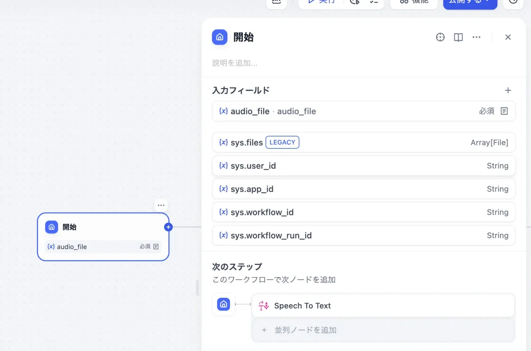The height and width of the screenshot is (351, 531).
Task: Close the 開始 settings panel
Action: (508, 37)
